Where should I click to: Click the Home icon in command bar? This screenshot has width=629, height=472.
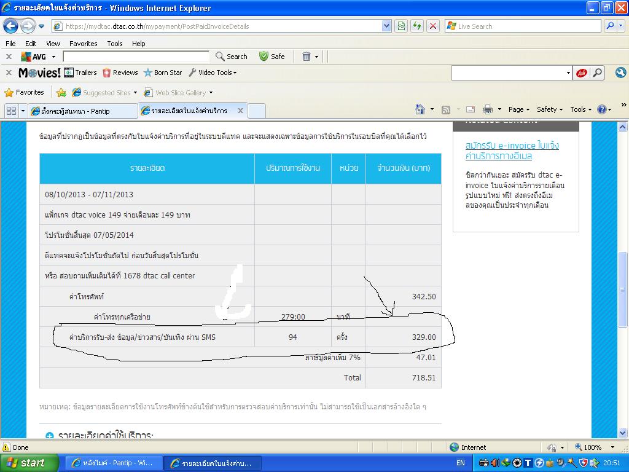point(420,109)
